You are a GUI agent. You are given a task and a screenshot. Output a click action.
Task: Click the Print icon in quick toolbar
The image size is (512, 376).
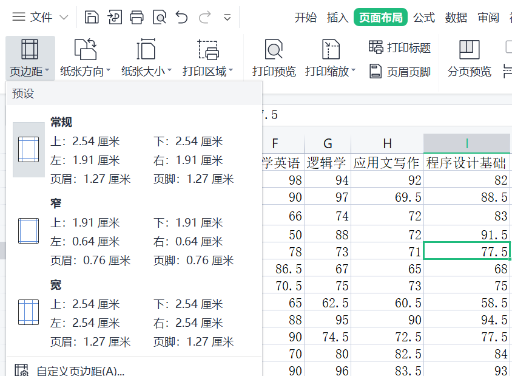click(x=136, y=17)
